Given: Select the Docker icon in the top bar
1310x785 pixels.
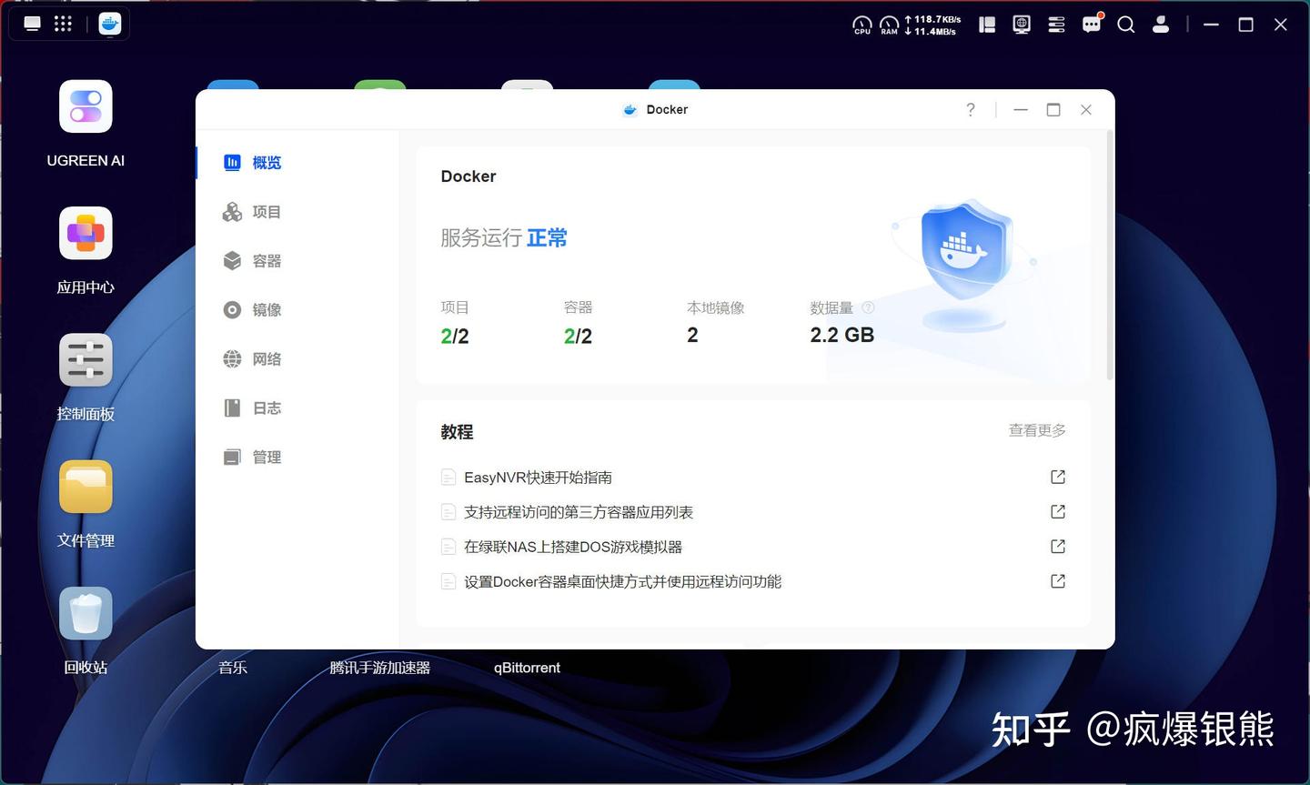Looking at the screenshot, I should 110,24.
